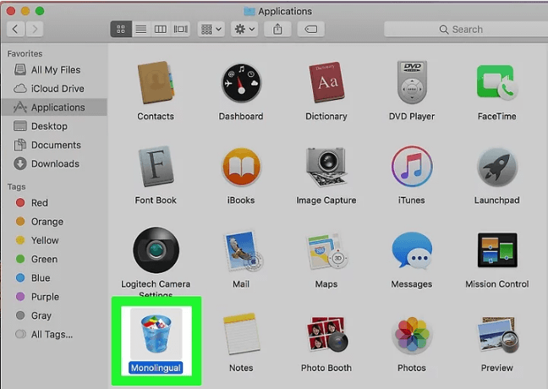Select the Photo Booth app icon
This screenshot has width=548, height=389.
[326, 334]
